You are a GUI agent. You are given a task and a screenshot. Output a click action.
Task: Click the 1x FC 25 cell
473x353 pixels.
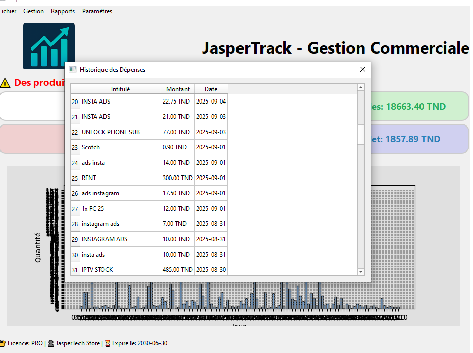click(120, 209)
